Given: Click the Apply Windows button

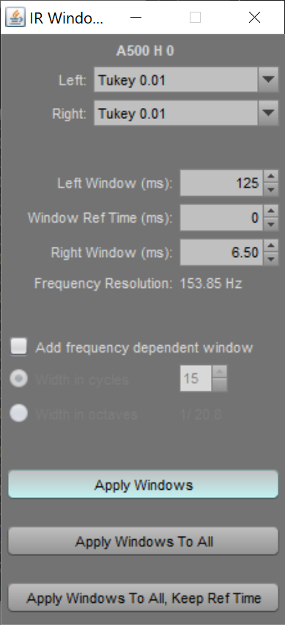Looking at the screenshot, I should point(143,485).
